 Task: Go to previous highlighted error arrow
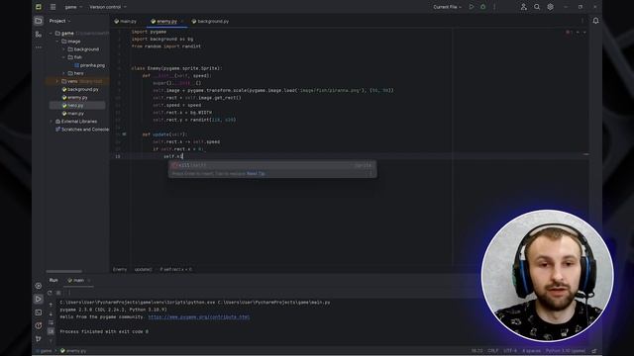578,32
